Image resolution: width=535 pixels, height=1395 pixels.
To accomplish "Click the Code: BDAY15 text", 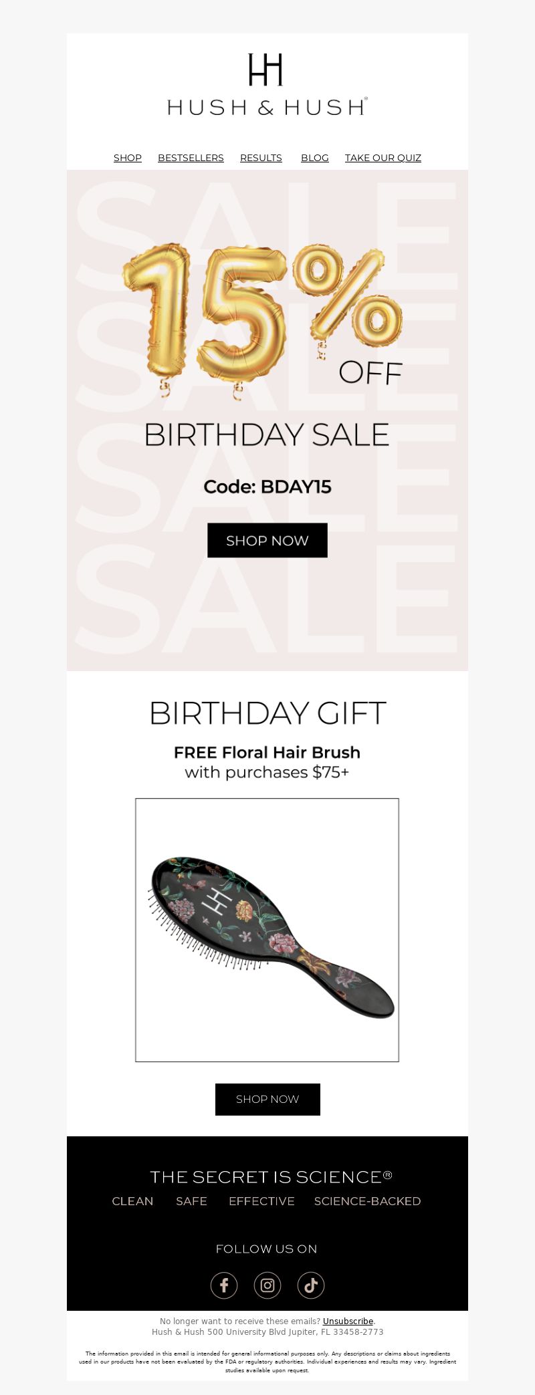I will [x=267, y=487].
